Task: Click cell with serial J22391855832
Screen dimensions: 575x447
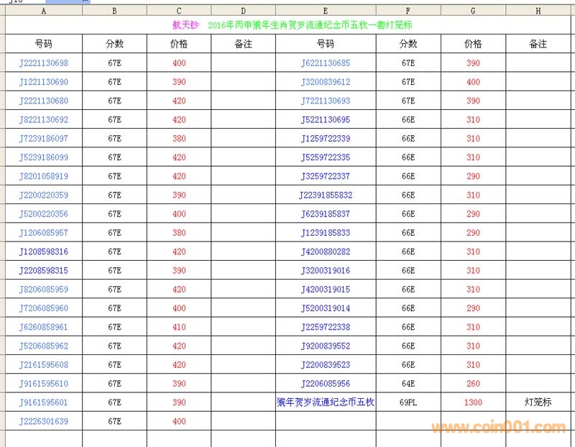Action: tap(326, 195)
